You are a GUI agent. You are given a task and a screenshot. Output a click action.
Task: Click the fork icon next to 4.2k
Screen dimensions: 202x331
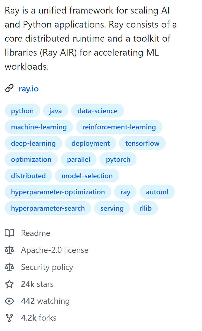[x=9, y=318]
